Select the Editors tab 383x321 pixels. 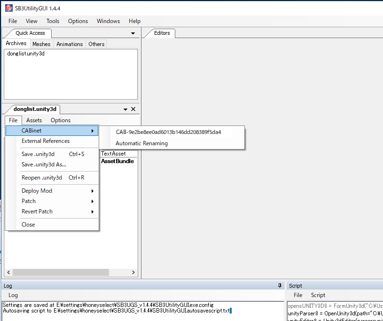(x=162, y=33)
